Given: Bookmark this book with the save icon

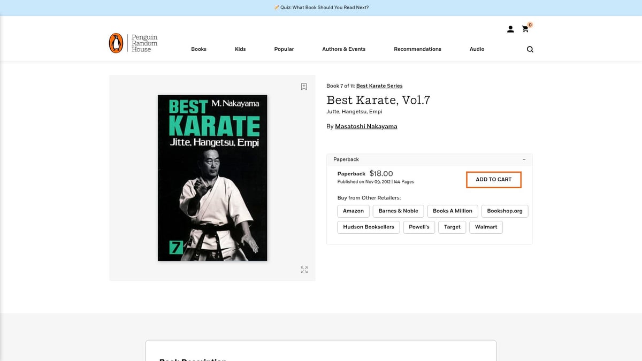Looking at the screenshot, I should click(x=304, y=87).
